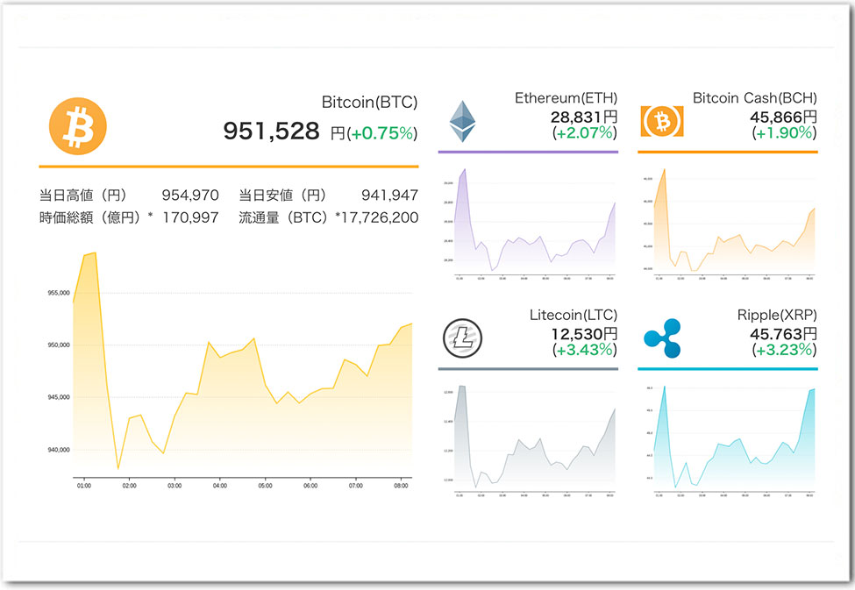Click the 950,000 axis label on Bitcoin chart

[59, 345]
